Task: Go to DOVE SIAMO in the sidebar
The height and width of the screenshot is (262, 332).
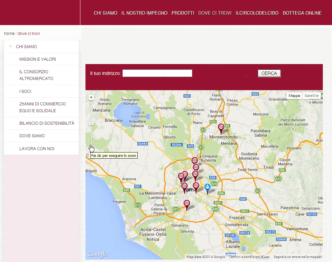Action: tap(41, 136)
